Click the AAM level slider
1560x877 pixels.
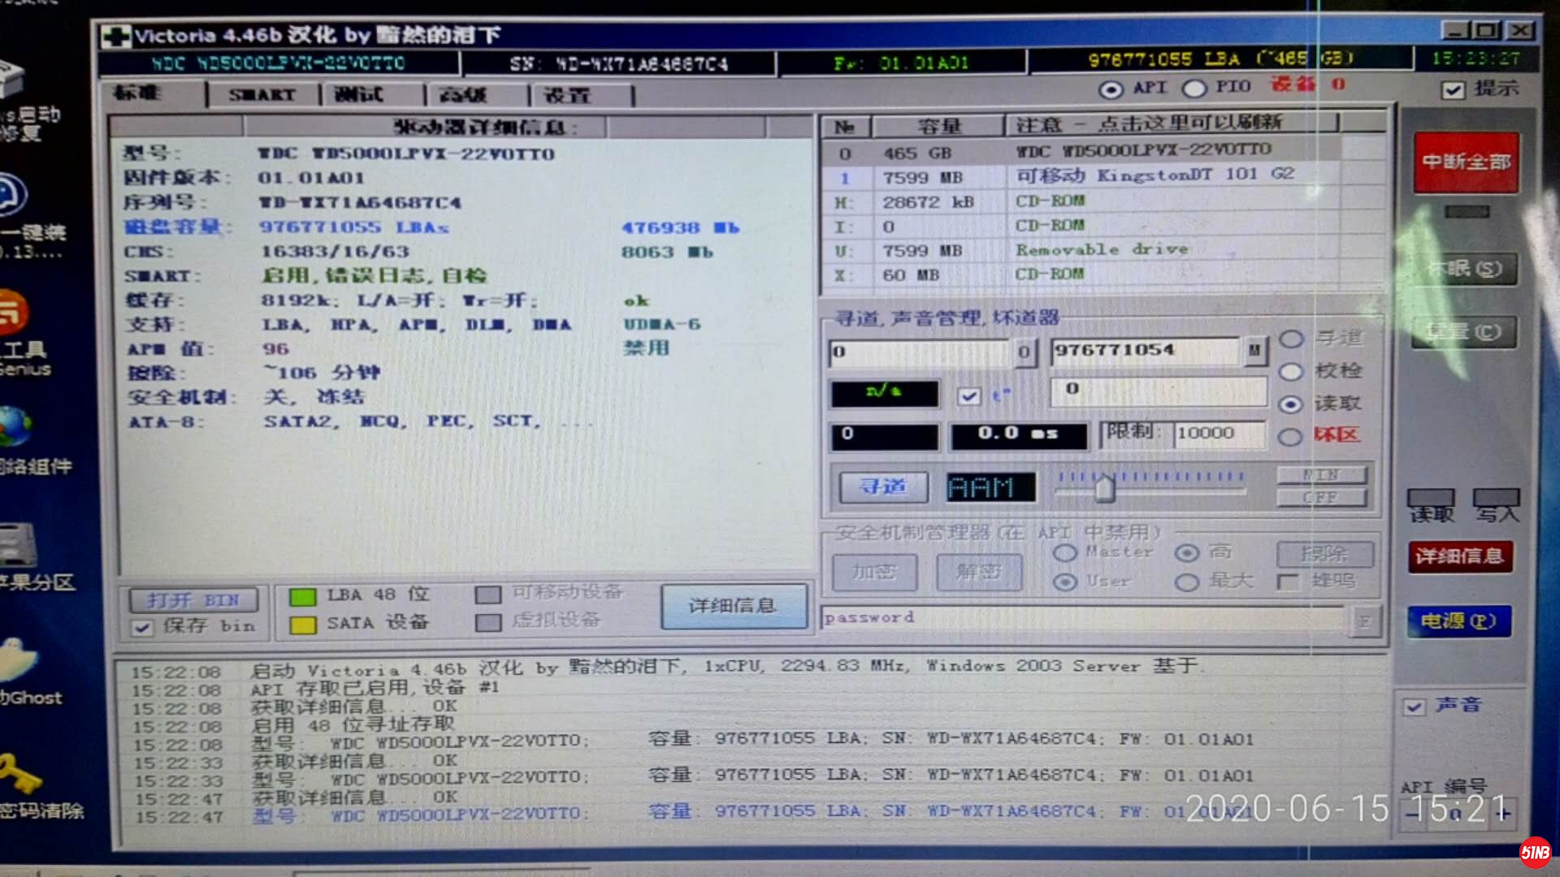(x=1103, y=488)
